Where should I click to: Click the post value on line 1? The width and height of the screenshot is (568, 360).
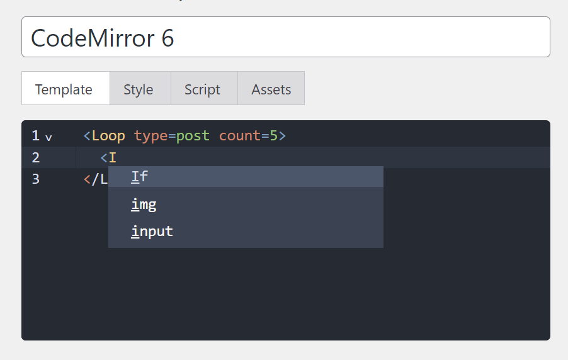pyautogui.click(x=193, y=137)
